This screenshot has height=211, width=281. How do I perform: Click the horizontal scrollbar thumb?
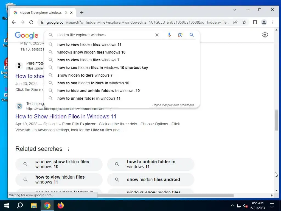[165, 195]
